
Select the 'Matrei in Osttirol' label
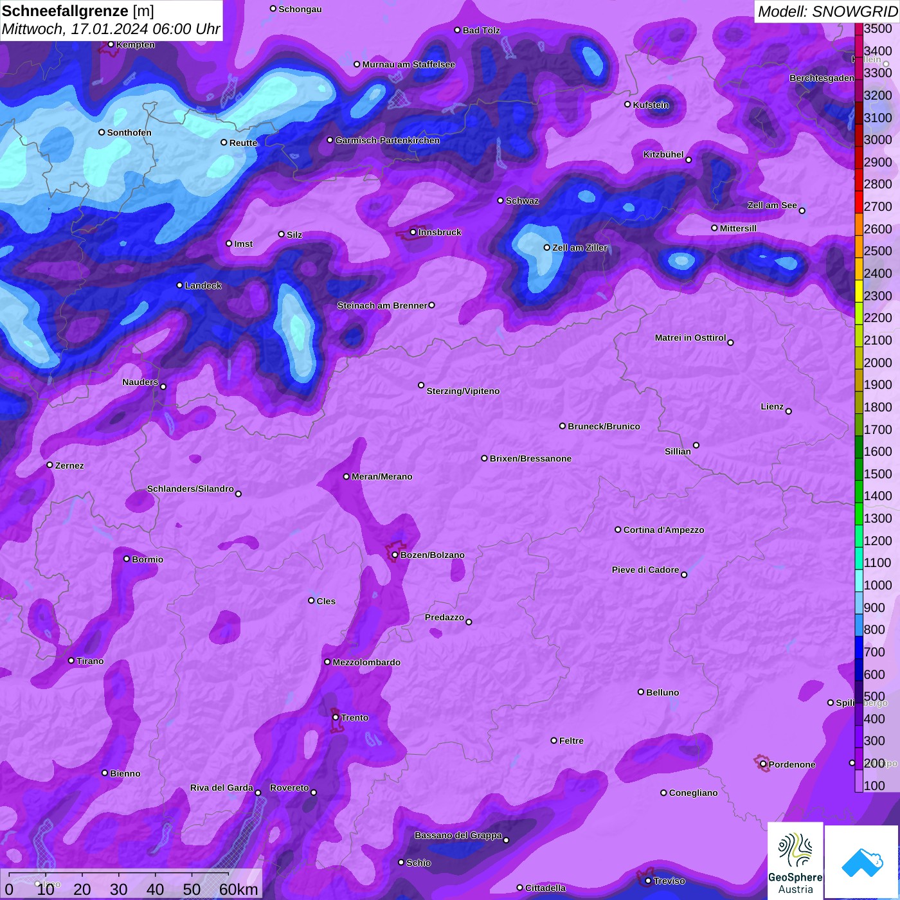690,337
